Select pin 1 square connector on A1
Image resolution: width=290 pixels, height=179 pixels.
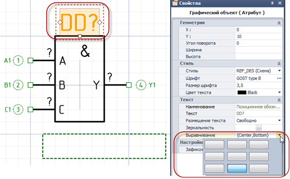pos(30,60)
